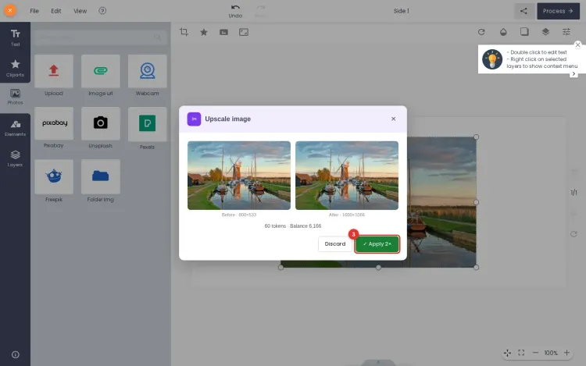This screenshot has width=586, height=366.
Task: Close the Upscale image dialog
Action: [x=393, y=119]
